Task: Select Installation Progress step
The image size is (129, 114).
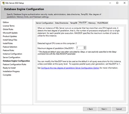Action: 11,72
